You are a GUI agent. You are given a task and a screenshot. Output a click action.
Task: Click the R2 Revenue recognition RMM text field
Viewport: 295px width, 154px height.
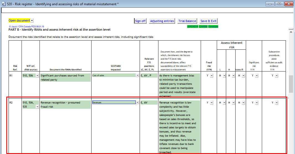click(x=66, y=105)
